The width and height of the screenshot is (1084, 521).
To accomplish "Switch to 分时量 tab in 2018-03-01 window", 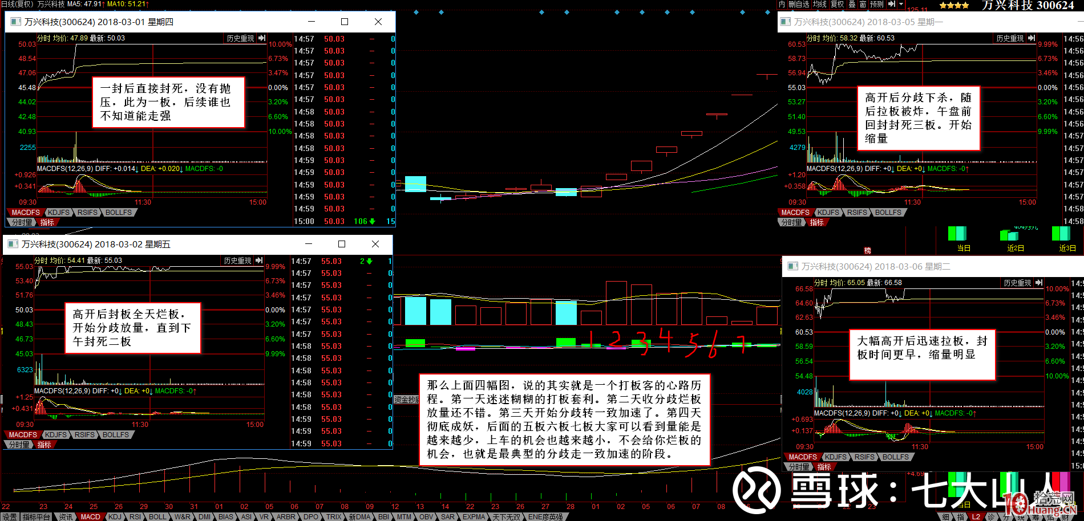I will click(x=22, y=222).
